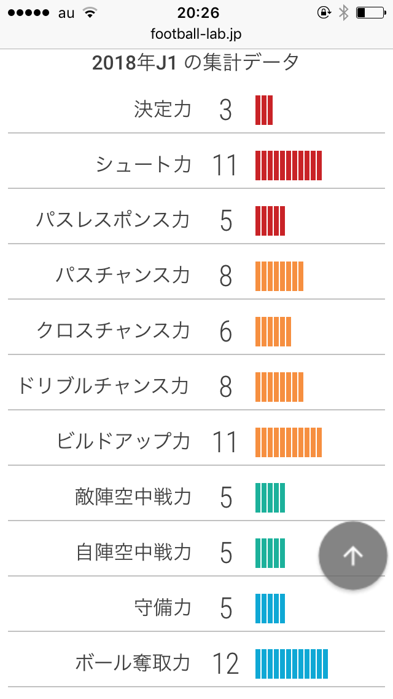
Task: Select the 自陣空中戦力 row label
Action: click(134, 553)
